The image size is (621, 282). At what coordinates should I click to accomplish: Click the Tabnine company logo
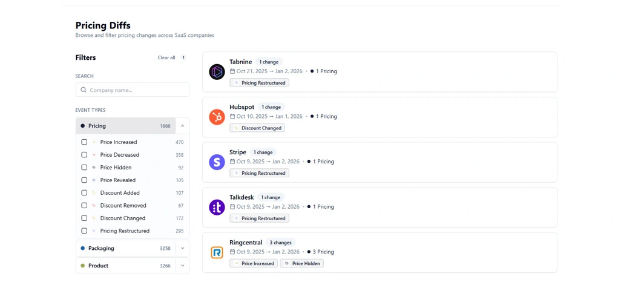tap(217, 72)
